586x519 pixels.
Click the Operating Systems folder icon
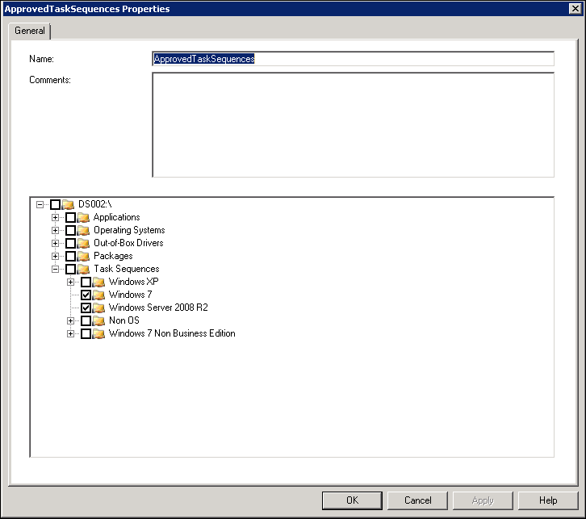pos(83,231)
